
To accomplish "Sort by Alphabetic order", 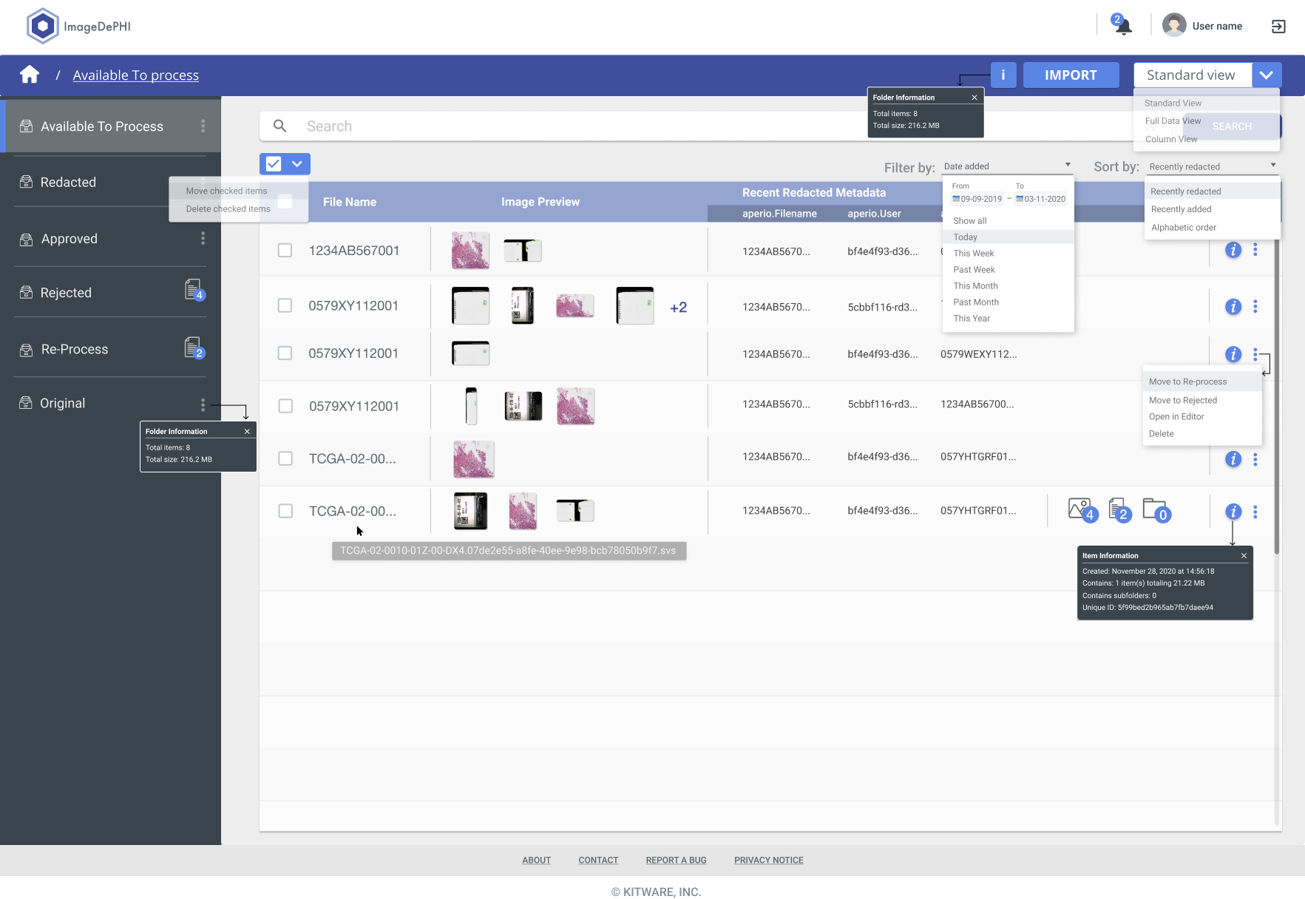I will (x=1183, y=227).
